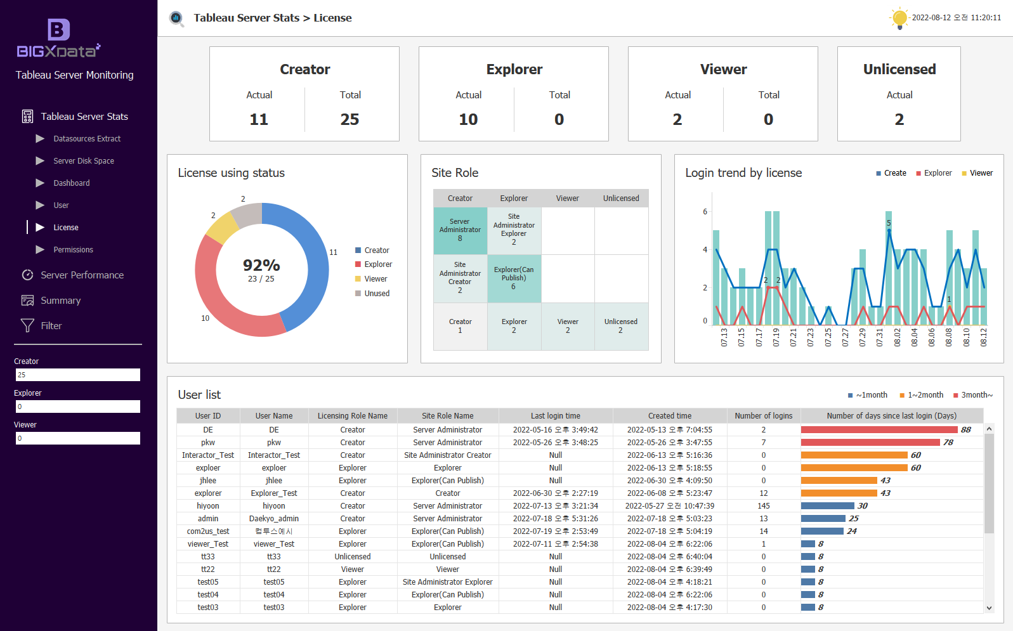1013x631 pixels.
Task: Click the Server Performance gauge icon
Action: tap(27, 275)
